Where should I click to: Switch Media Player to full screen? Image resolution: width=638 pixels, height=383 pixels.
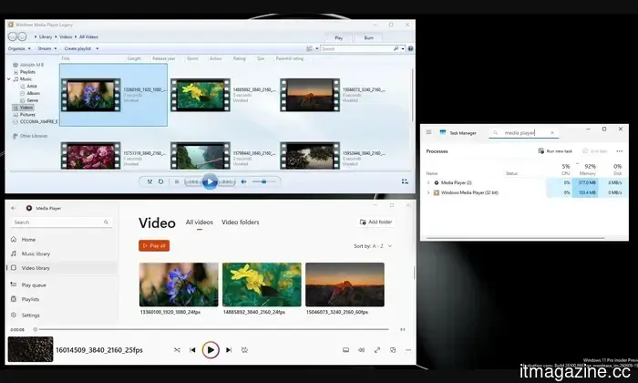click(377, 350)
